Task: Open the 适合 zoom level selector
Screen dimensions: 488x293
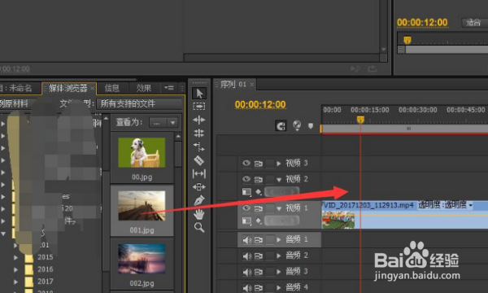Action: pyautogui.click(x=475, y=23)
